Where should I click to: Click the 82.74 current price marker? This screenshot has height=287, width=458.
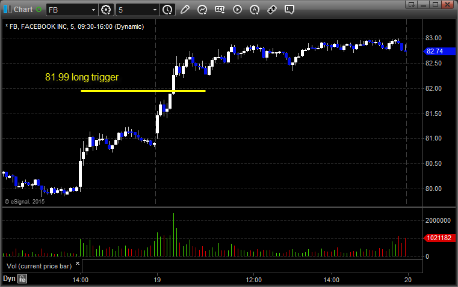coord(439,51)
